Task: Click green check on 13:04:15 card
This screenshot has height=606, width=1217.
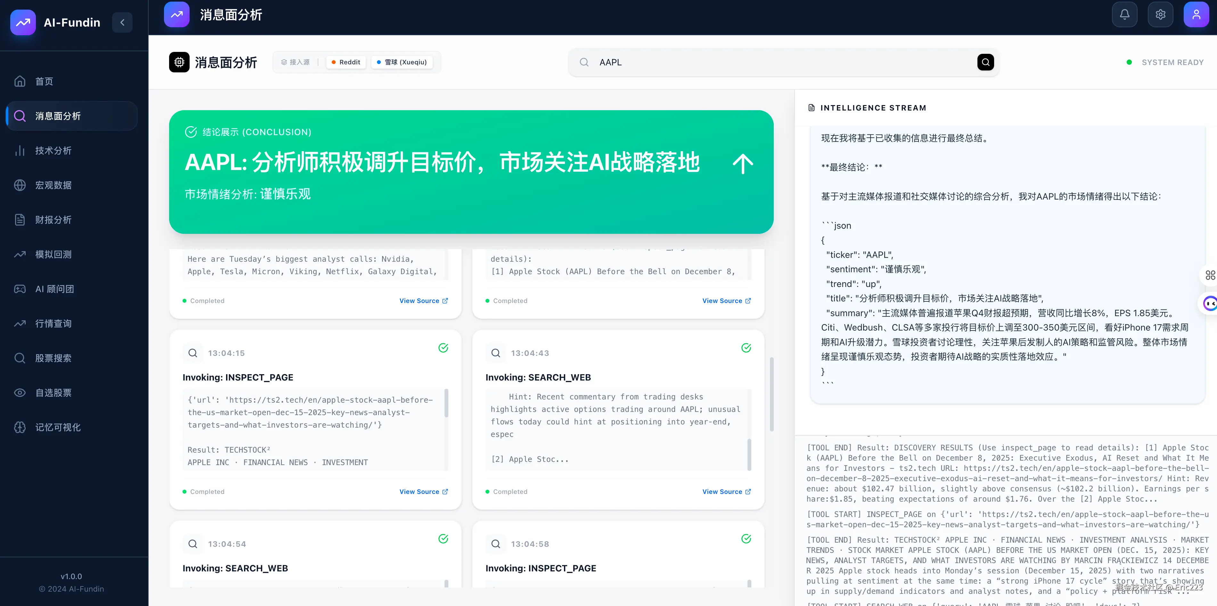Action: [x=443, y=348]
